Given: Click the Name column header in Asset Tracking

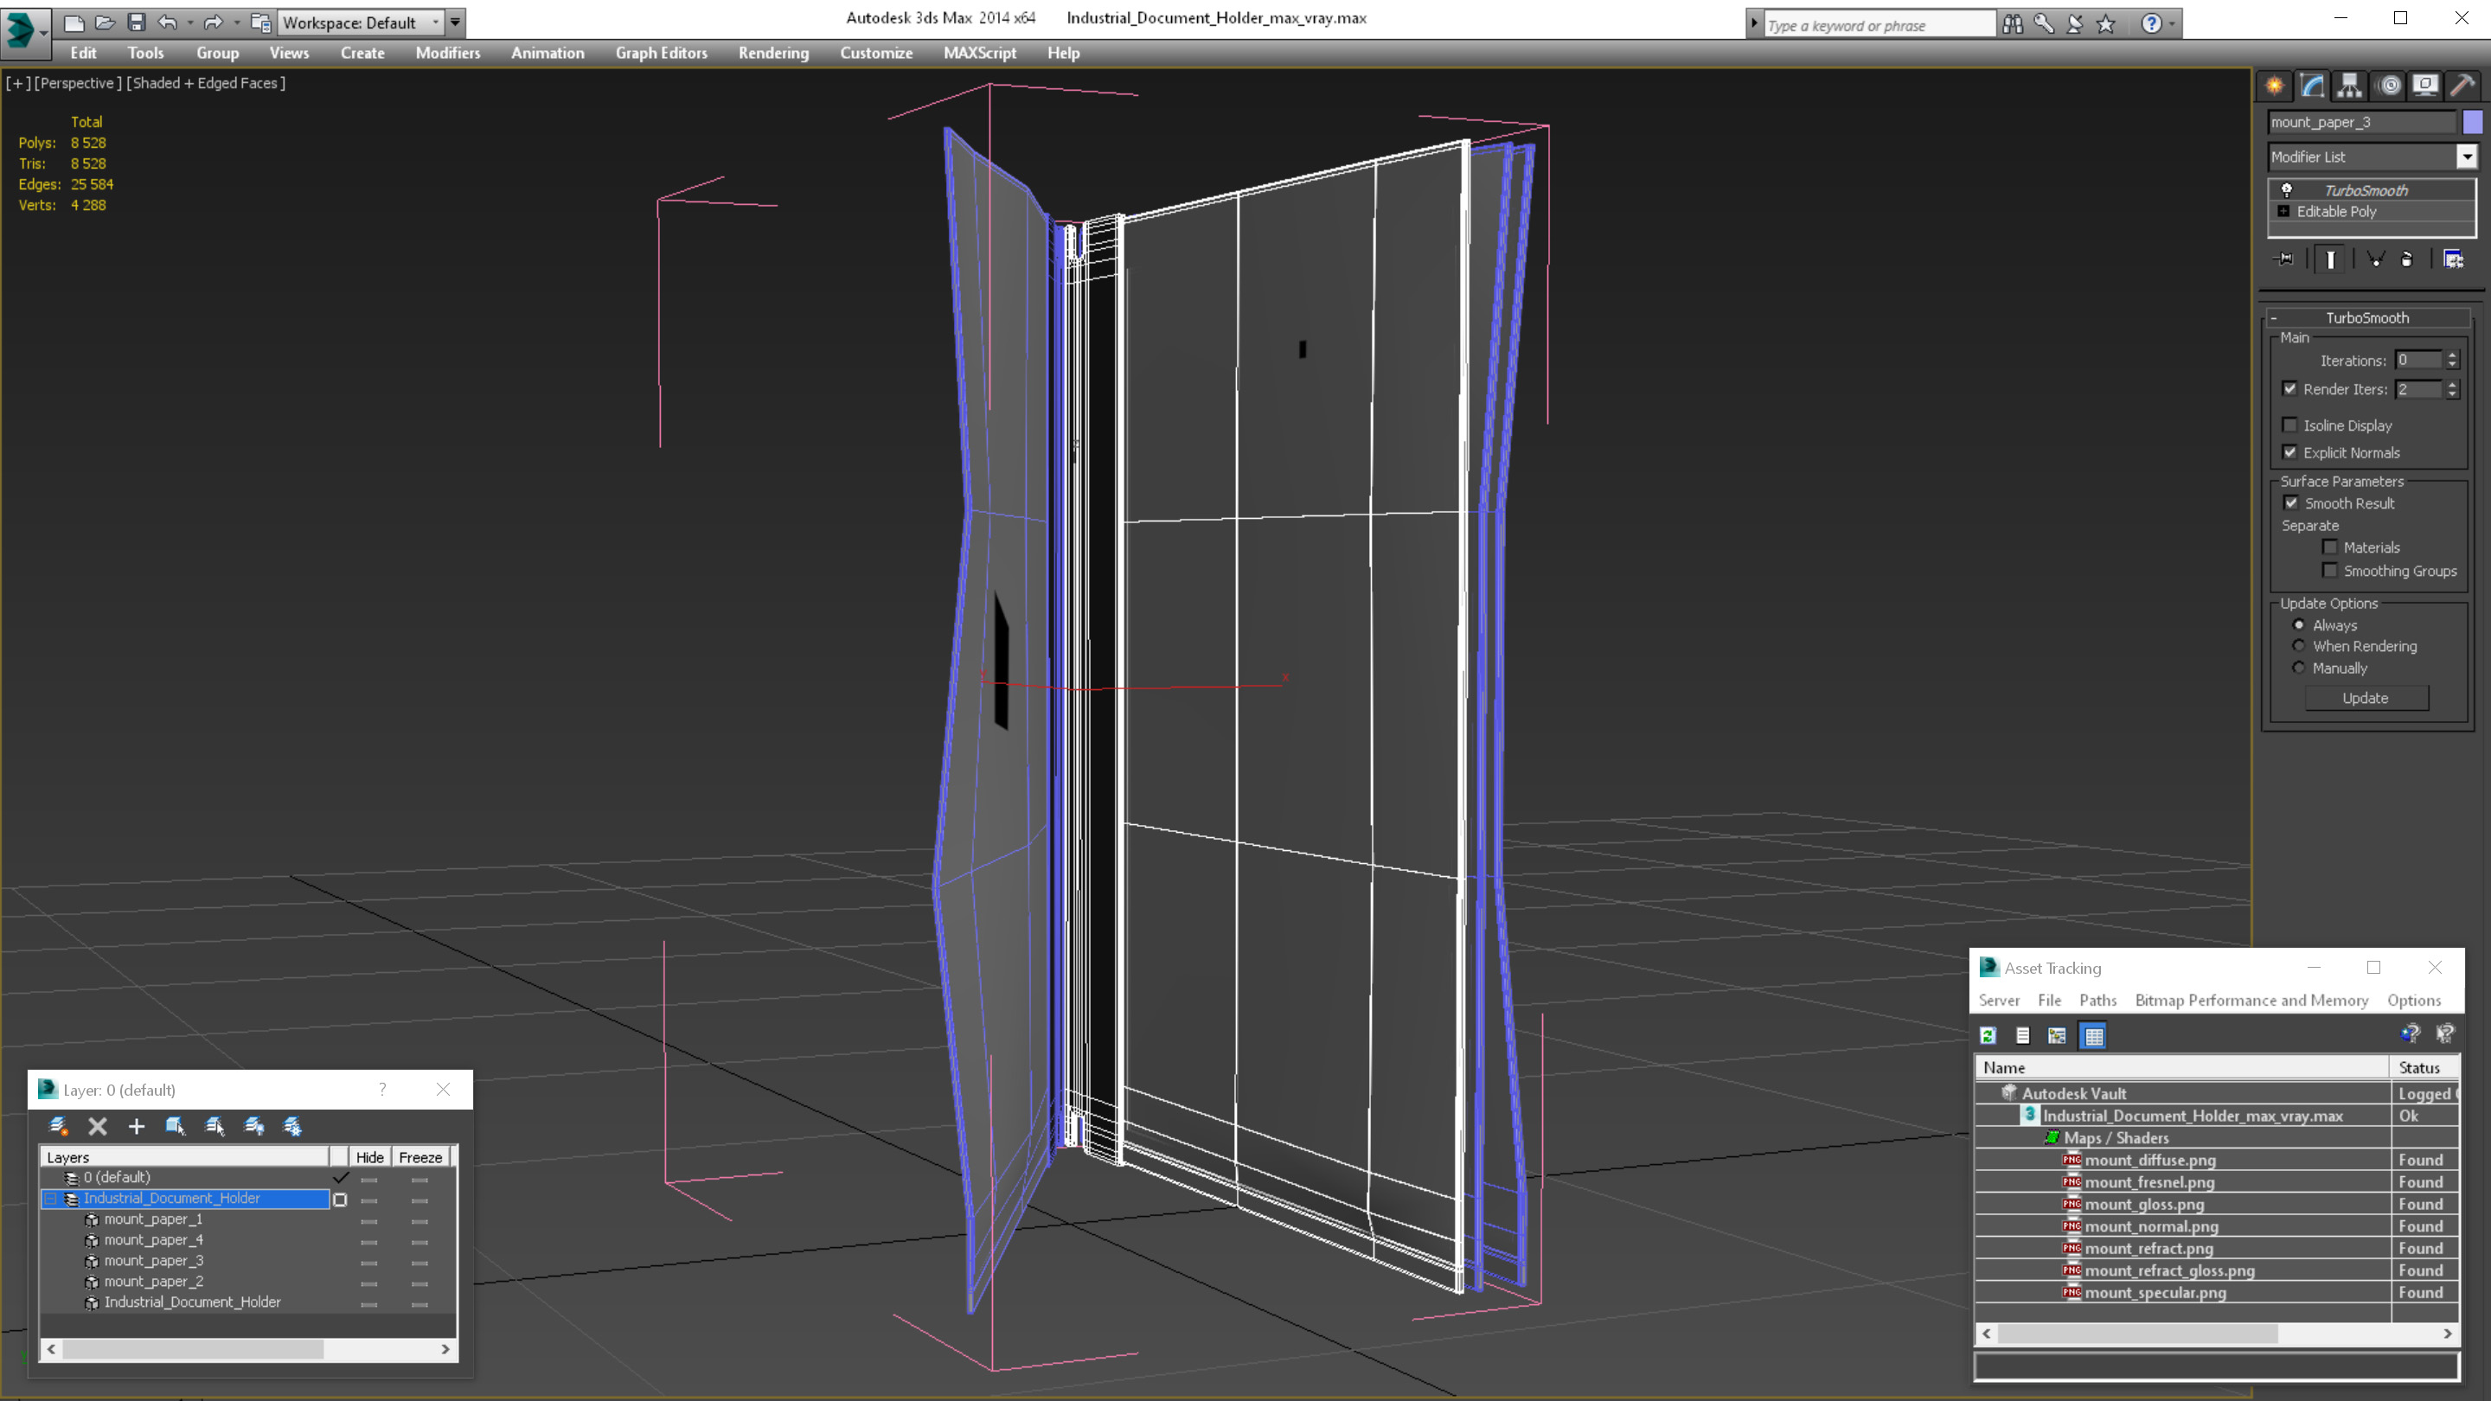Looking at the screenshot, I should point(2181,1067).
